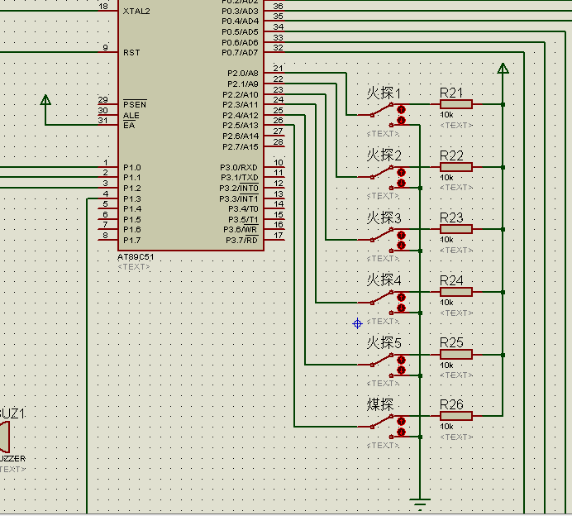Select the 火探1 switch lever symbol

coord(382,110)
